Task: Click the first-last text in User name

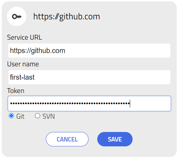Action: tap(22, 77)
